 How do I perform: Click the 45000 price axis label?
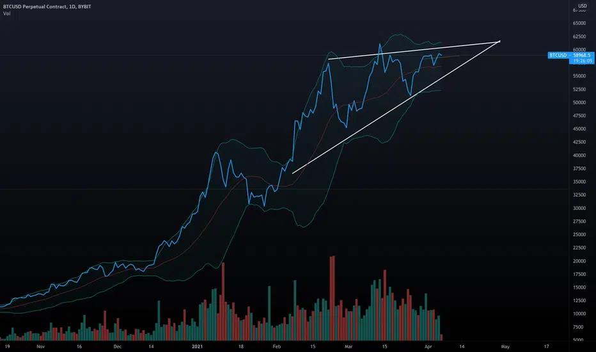[579, 129]
